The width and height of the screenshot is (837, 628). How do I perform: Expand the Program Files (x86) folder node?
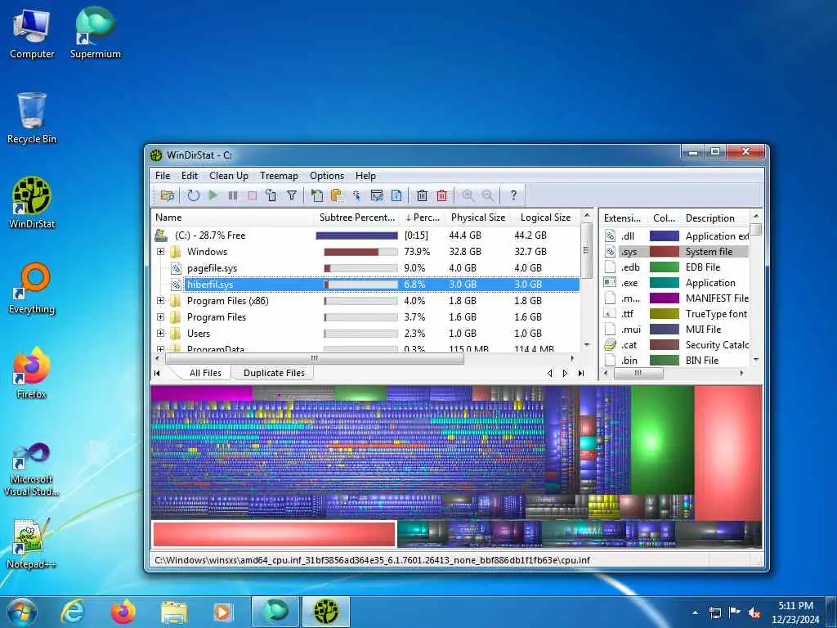pos(161,301)
